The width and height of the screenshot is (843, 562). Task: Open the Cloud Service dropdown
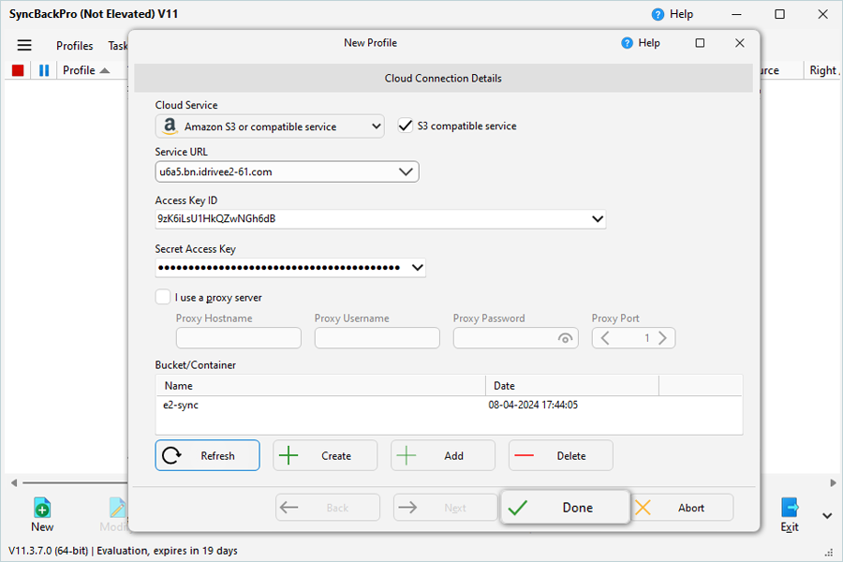pos(270,126)
